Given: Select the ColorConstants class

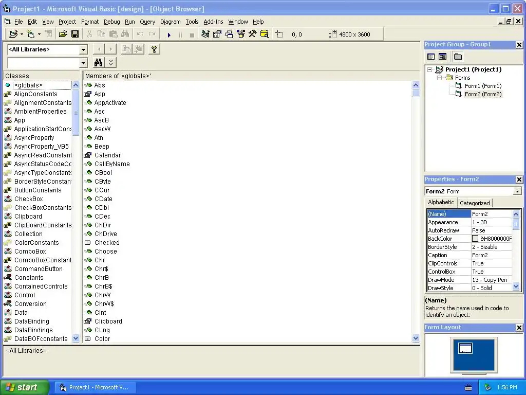Looking at the screenshot, I should pos(36,243).
